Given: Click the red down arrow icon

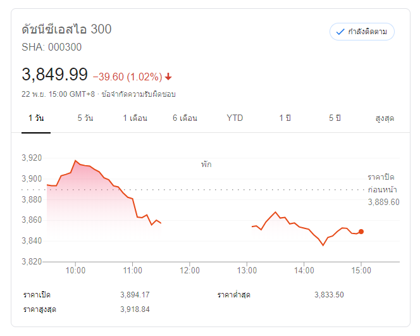Looking at the screenshot, I should coord(168,77).
